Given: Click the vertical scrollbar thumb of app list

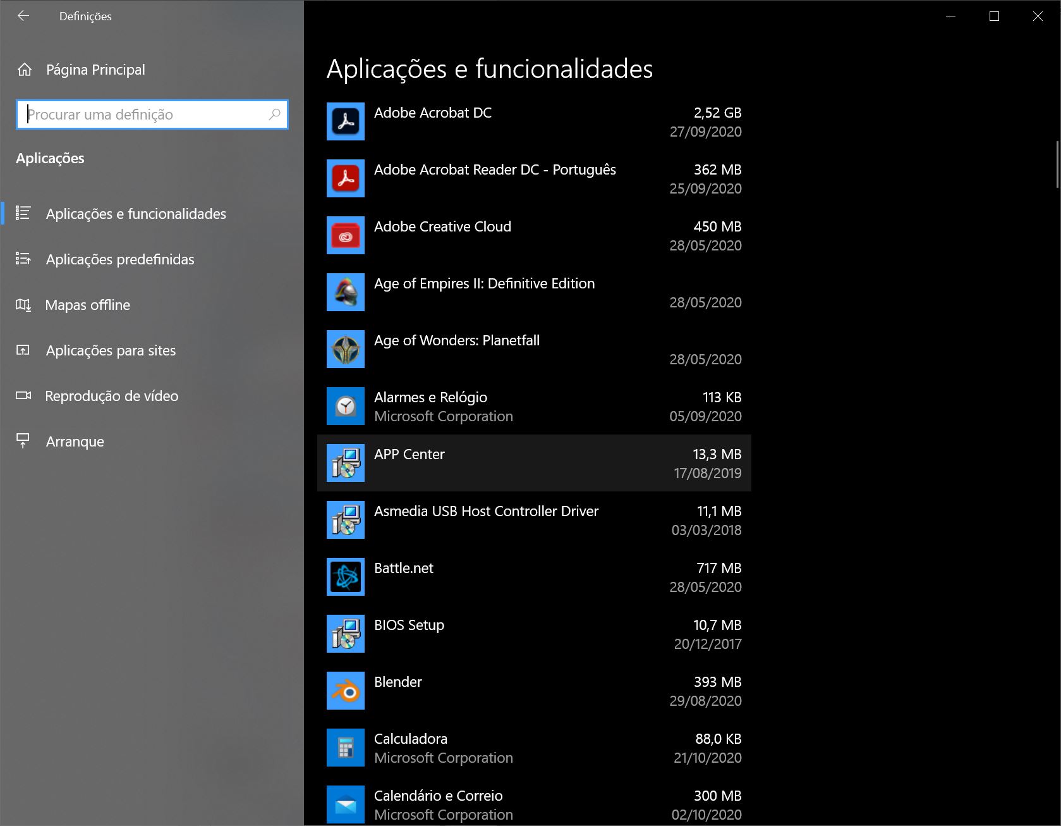Looking at the screenshot, I should tap(1057, 164).
